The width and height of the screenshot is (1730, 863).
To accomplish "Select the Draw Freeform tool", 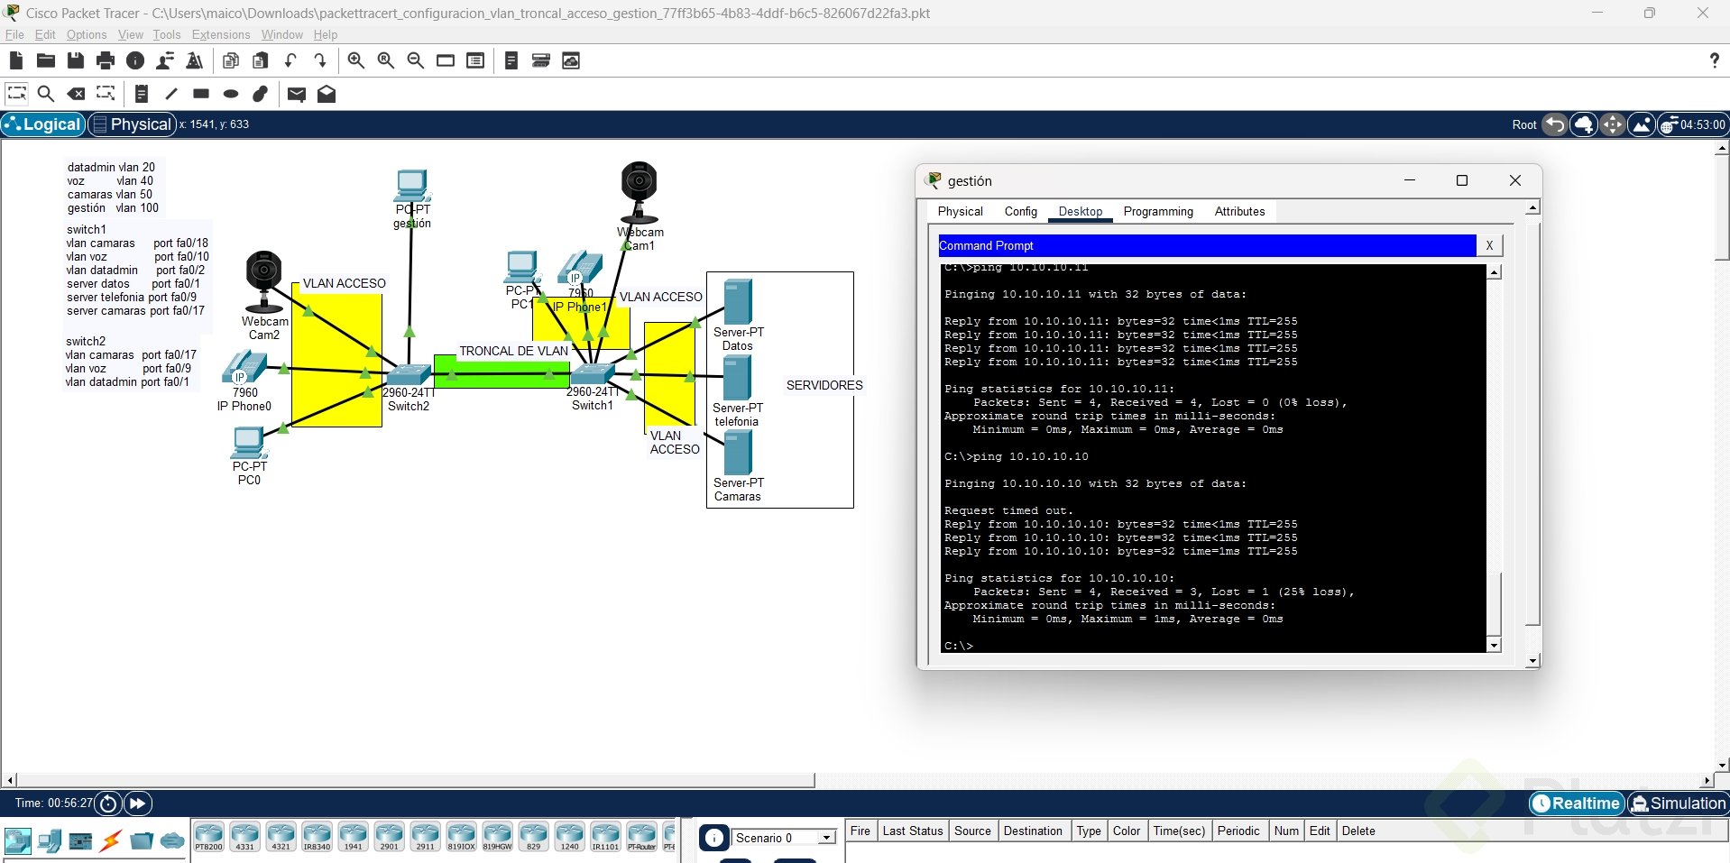I will click(x=261, y=93).
